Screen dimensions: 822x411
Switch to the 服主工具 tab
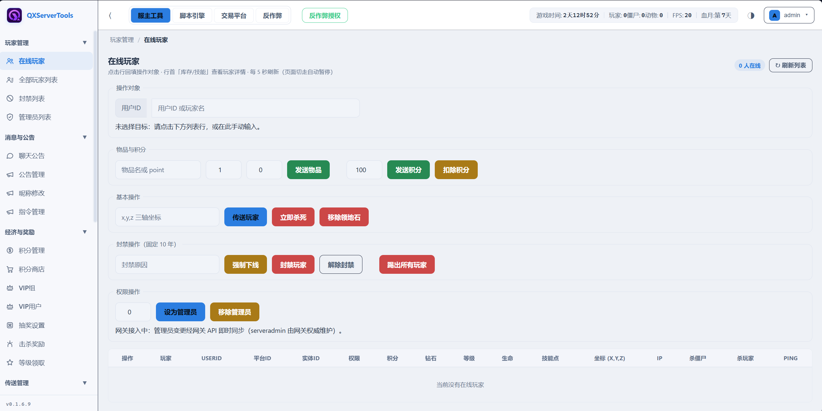pos(150,16)
